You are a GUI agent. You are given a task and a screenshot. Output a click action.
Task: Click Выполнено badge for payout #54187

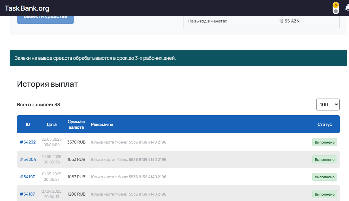(325, 194)
